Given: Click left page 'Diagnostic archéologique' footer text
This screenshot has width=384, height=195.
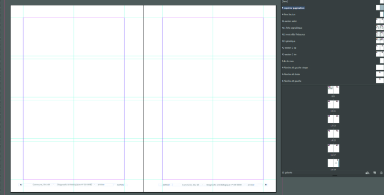Looking at the screenshot, I should pyautogui.click(x=74, y=185).
